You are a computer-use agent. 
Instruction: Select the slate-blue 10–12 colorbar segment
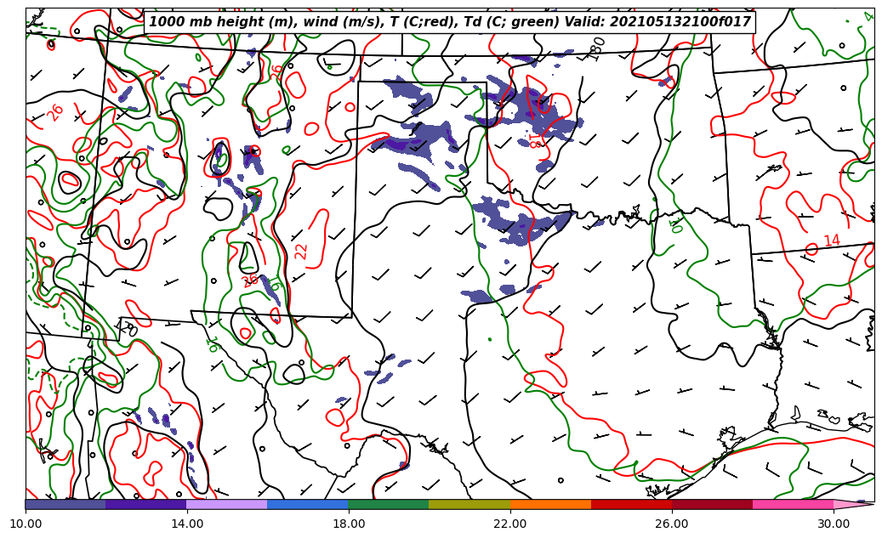(65, 504)
